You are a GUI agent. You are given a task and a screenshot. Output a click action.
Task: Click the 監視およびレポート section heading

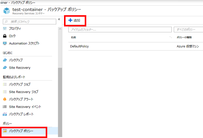coord(14,77)
